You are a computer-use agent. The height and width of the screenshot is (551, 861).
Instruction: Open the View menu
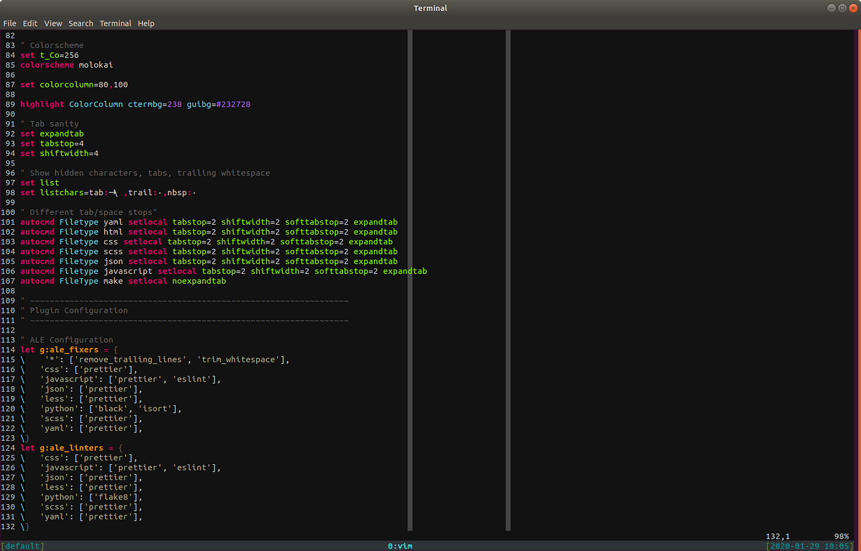tap(53, 23)
